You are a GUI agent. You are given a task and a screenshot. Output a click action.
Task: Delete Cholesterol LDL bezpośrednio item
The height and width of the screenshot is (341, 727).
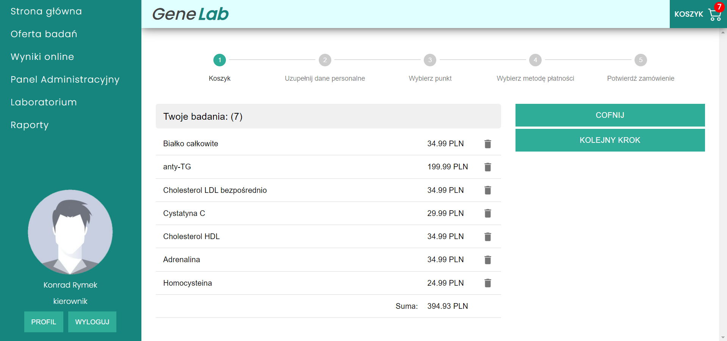click(x=487, y=190)
